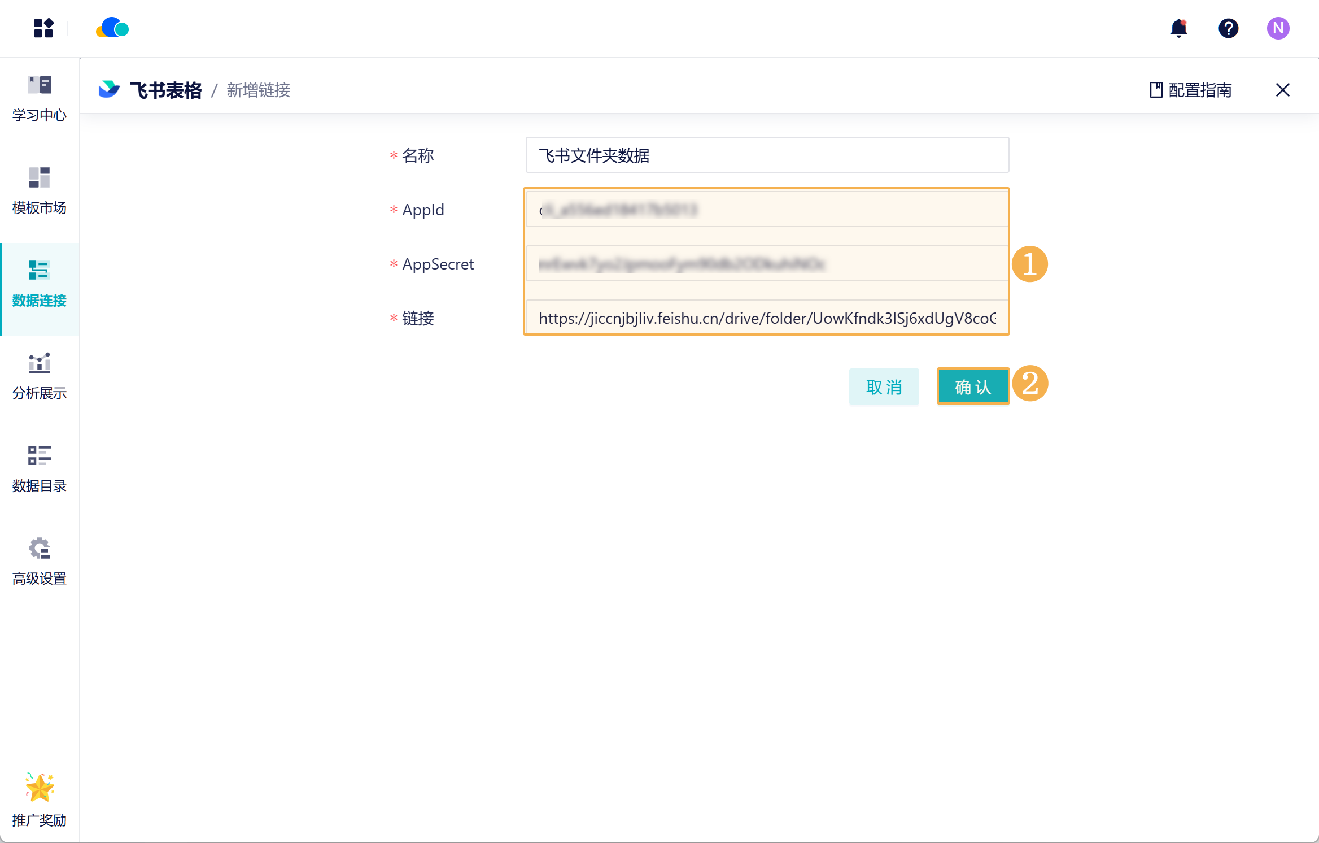Screen dimensions: 1319x843
Task: Open the user avatar N menu
Action: pyautogui.click(x=1278, y=28)
